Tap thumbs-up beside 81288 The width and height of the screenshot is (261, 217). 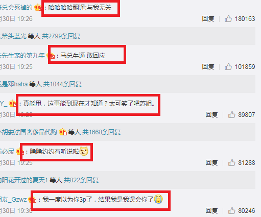(x=231, y=162)
